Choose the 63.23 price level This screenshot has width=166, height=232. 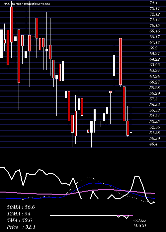[155, 65]
